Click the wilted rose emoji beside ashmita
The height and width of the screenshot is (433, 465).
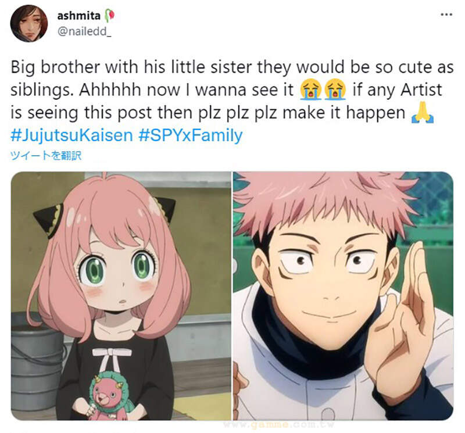point(109,16)
